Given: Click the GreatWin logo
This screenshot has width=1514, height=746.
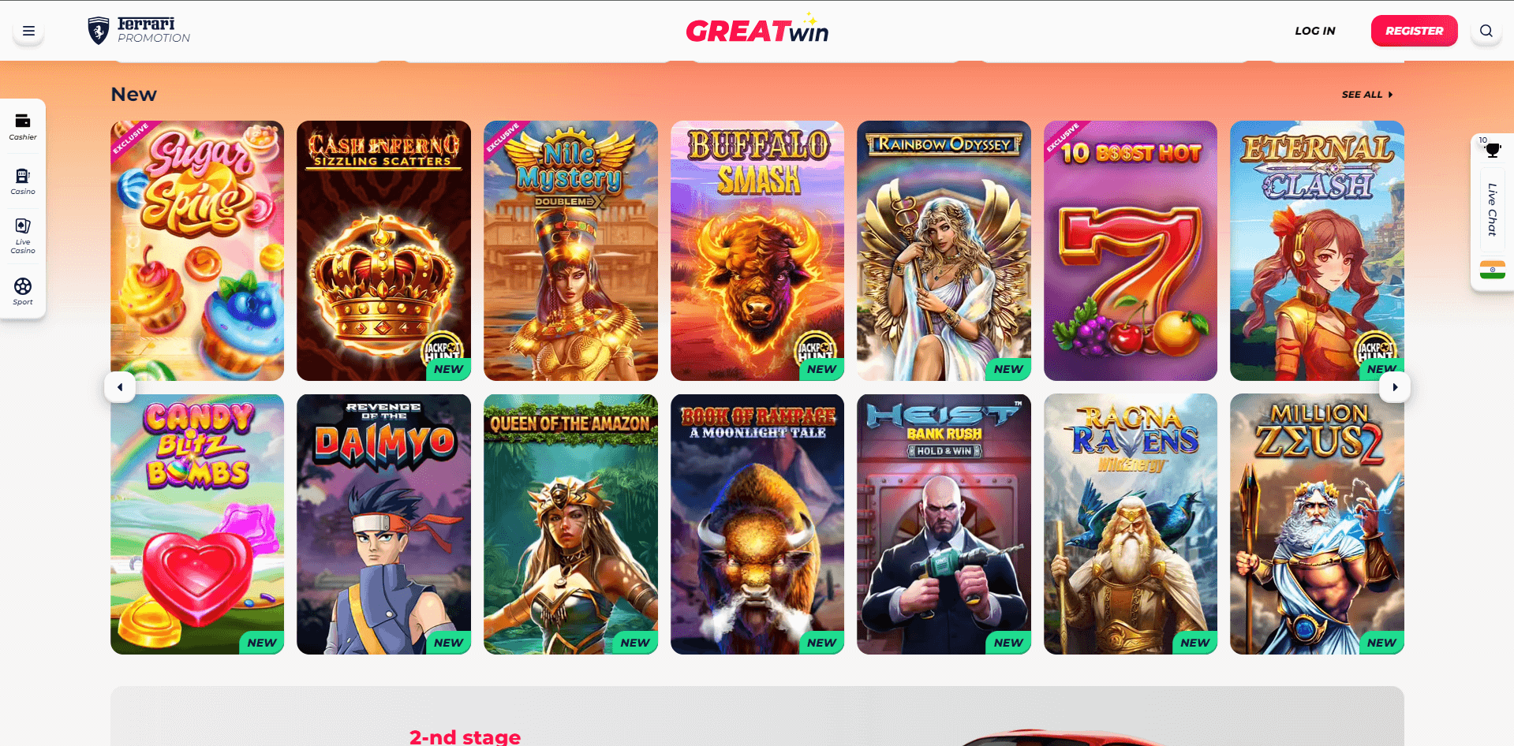Looking at the screenshot, I should (757, 30).
